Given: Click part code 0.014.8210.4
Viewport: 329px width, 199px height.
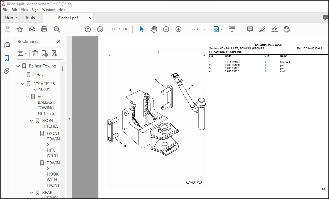Looking at the screenshot, I should click(x=232, y=62).
